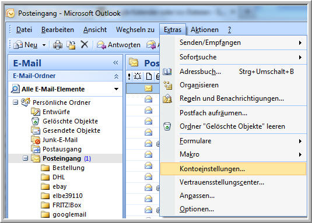Click the reminder bell column header icon
The height and width of the screenshot is (223, 312).
tap(138, 76)
